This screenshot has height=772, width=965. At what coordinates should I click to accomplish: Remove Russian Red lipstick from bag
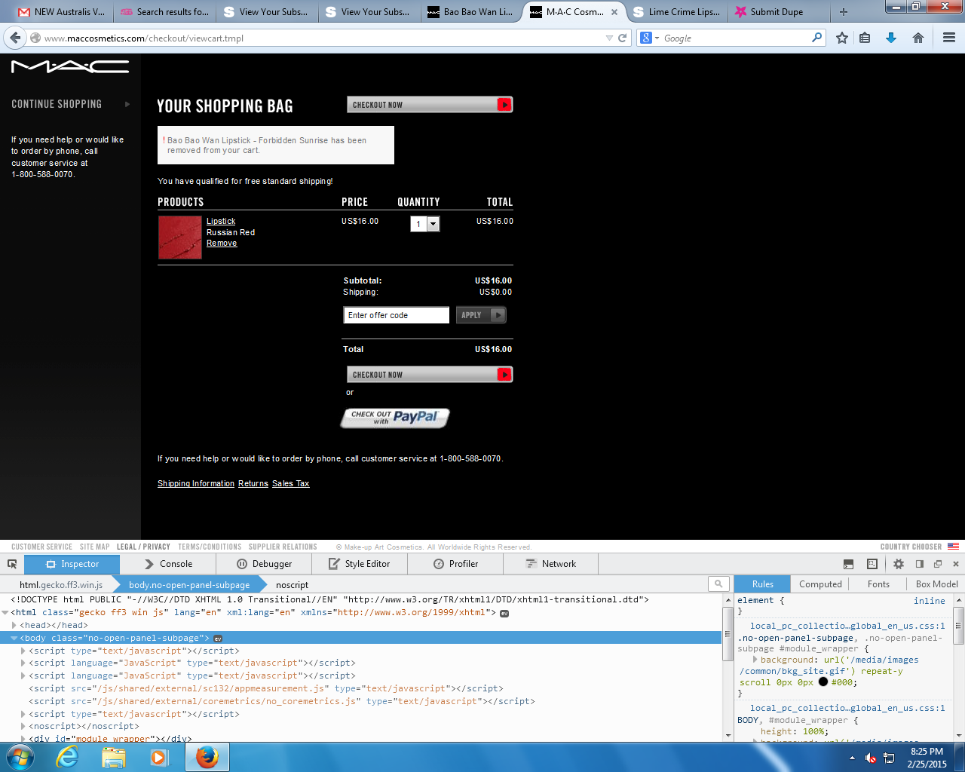pos(222,244)
